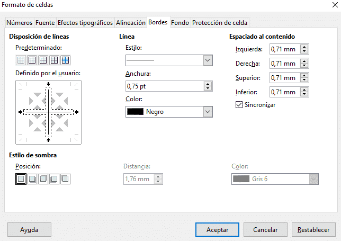
Task: Open the Efectos tipográficos tab
Action: click(x=85, y=23)
